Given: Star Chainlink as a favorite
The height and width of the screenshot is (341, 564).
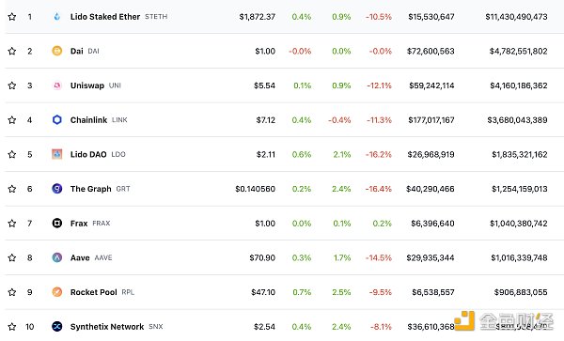Looking at the screenshot, I should click(12, 119).
